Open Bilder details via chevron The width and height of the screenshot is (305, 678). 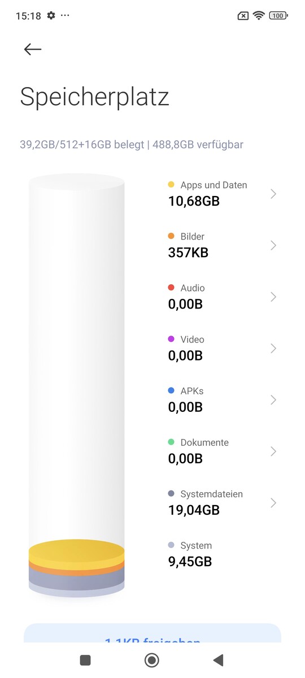click(x=273, y=245)
